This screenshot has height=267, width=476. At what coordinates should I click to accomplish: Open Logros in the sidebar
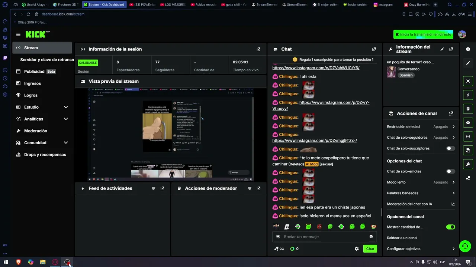[x=42, y=95]
